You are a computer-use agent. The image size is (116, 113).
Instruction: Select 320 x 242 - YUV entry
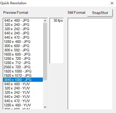pos(23,92)
